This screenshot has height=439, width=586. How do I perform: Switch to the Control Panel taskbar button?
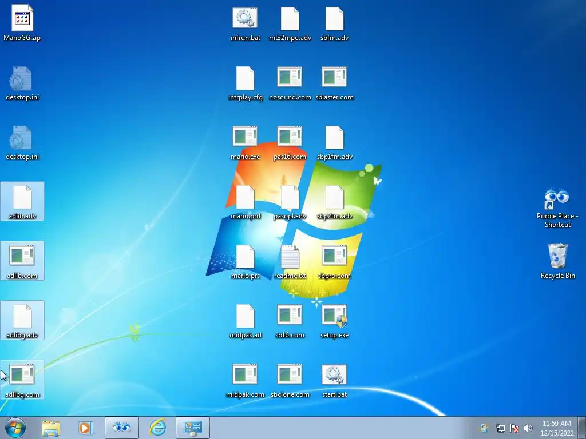193,428
